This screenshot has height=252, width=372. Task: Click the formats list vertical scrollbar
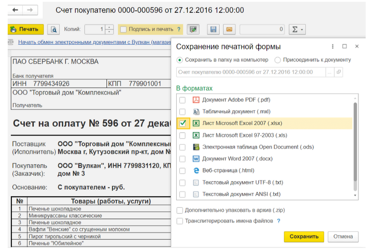(x=355, y=145)
